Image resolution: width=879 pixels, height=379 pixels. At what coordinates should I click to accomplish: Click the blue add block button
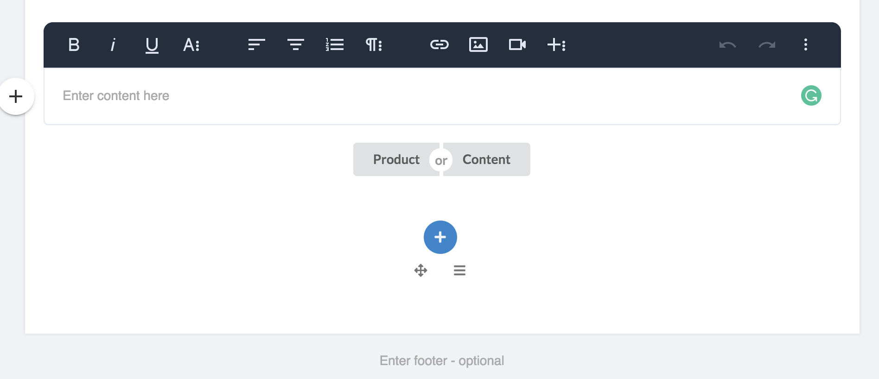pyautogui.click(x=440, y=237)
